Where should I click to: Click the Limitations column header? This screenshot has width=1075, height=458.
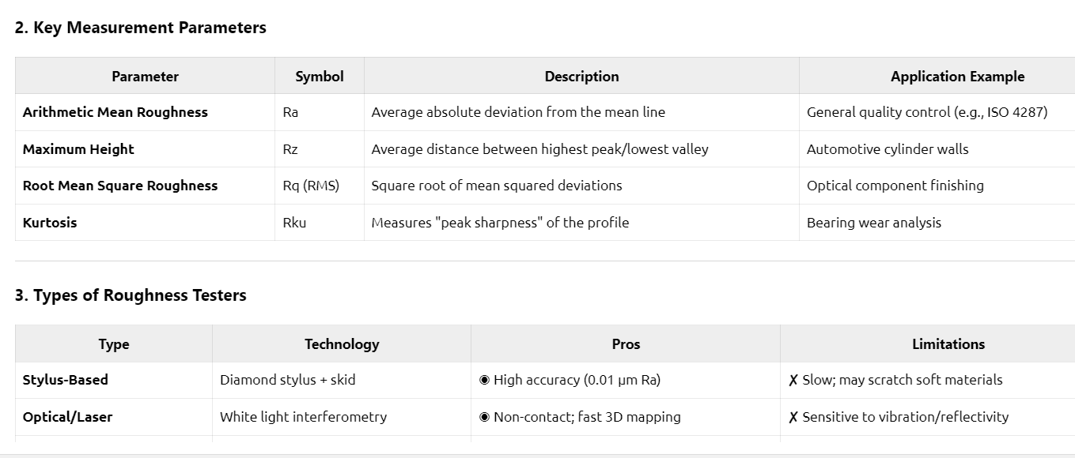click(x=948, y=344)
